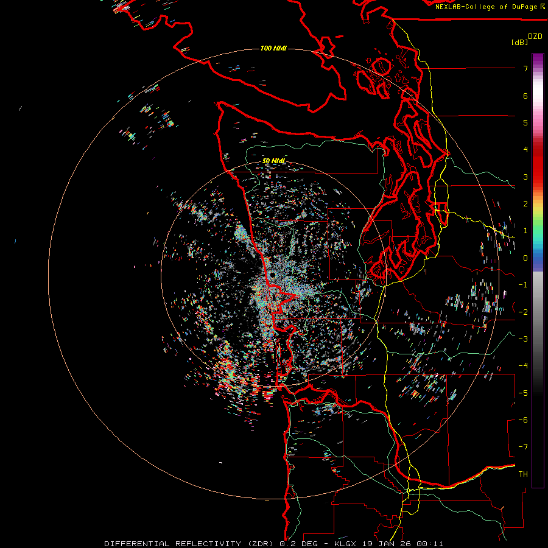Click the 1 dB legend value

[x=525, y=231]
